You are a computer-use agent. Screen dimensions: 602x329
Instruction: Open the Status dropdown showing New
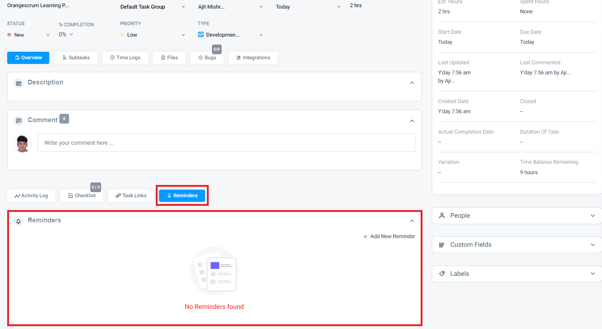28,35
